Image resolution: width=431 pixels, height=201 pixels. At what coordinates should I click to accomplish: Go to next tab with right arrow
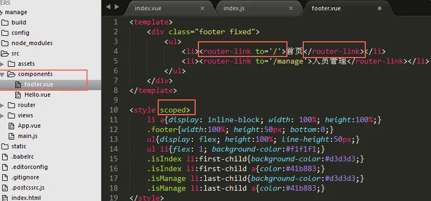pos(117,7)
